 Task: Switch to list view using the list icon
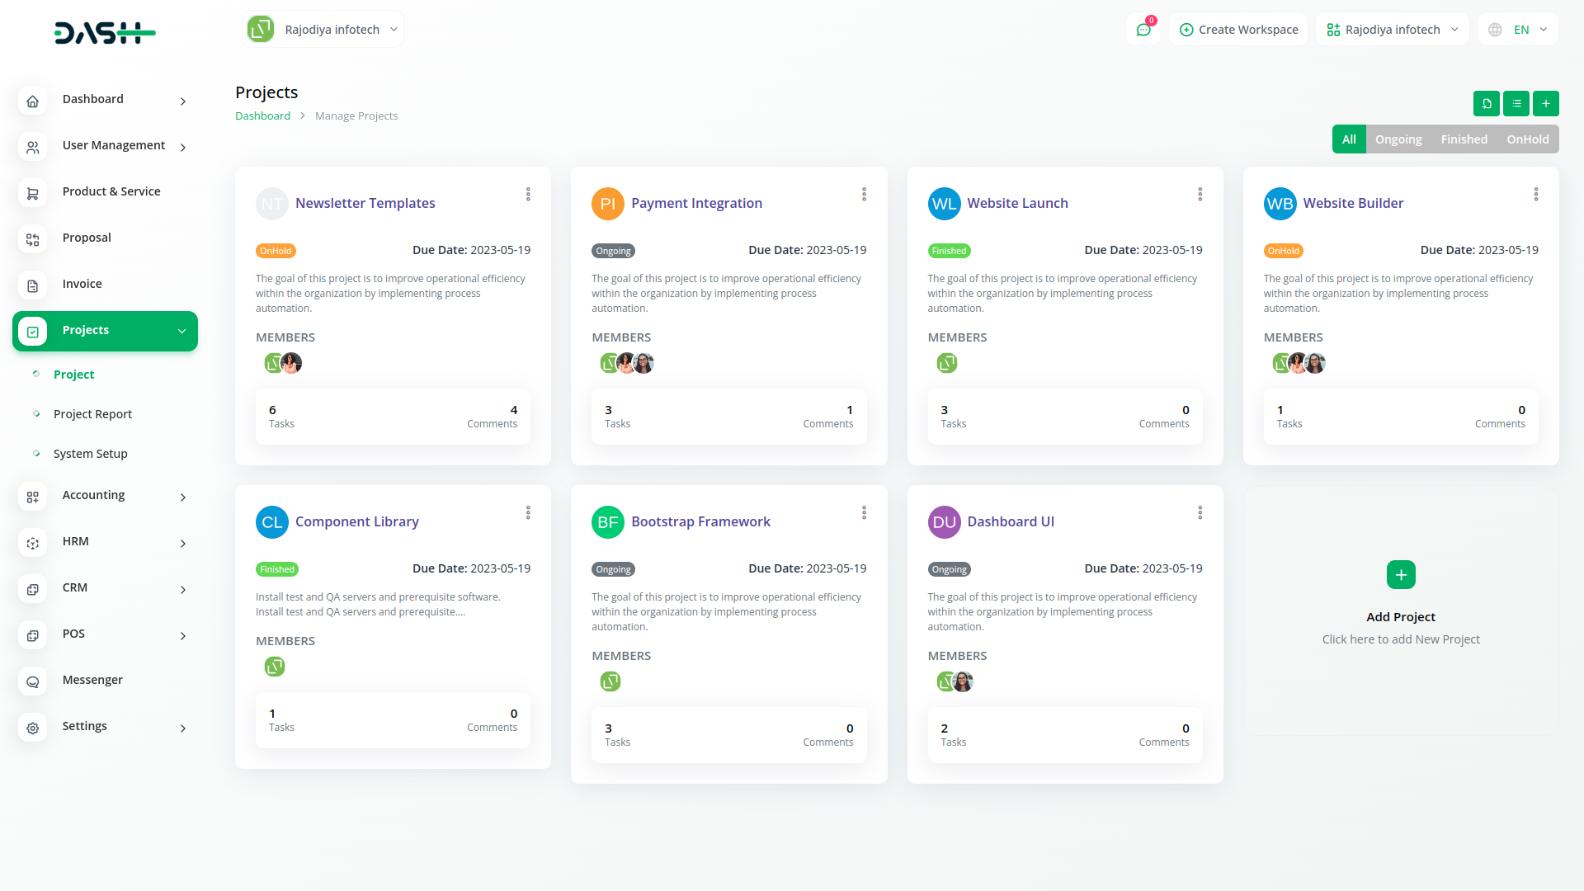(x=1516, y=104)
